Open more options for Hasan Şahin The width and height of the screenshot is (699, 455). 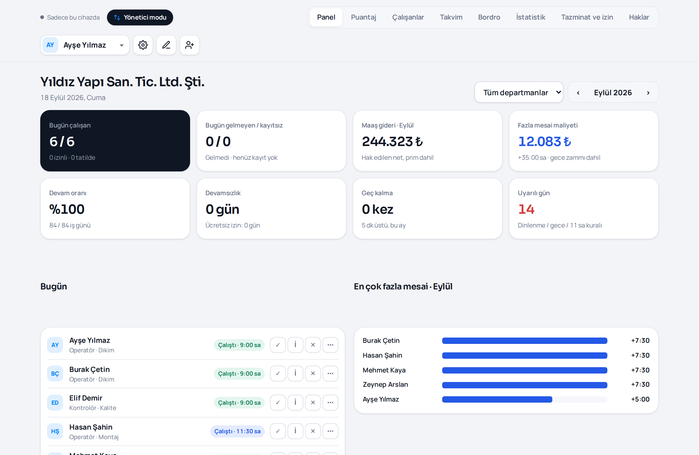[330, 431]
